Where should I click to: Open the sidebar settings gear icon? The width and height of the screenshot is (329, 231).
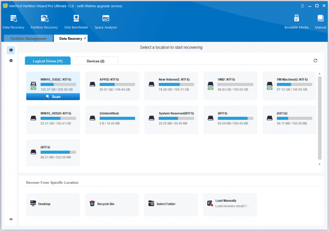(x=11, y=60)
